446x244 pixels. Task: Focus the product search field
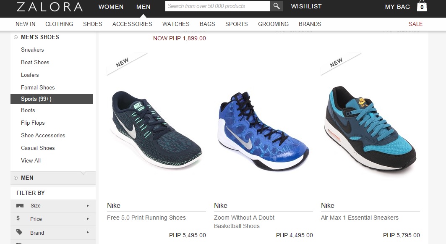217,6
